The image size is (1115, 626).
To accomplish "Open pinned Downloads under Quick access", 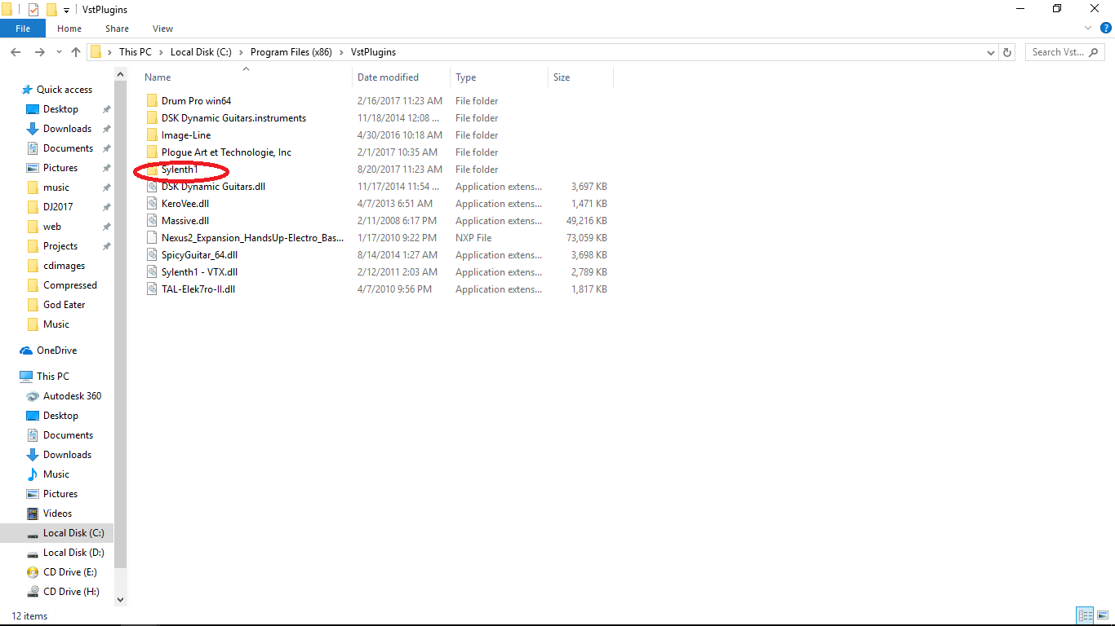I will point(67,129).
